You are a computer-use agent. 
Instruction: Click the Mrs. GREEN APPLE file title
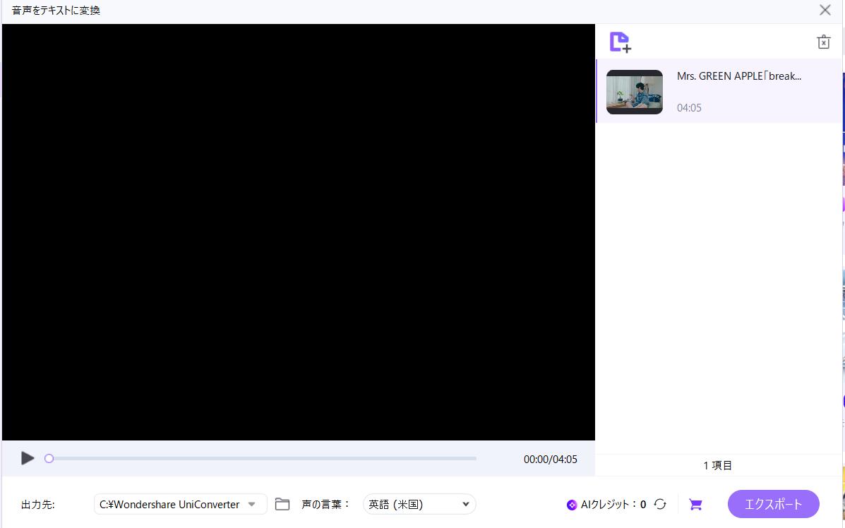[738, 76]
